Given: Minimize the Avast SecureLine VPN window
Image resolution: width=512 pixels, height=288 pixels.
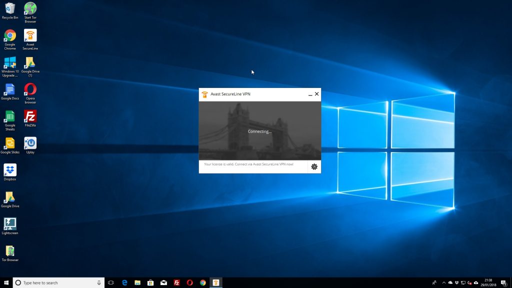Looking at the screenshot, I should [310, 94].
